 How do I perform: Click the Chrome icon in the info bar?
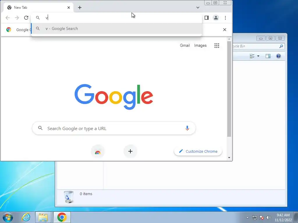tap(8, 30)
